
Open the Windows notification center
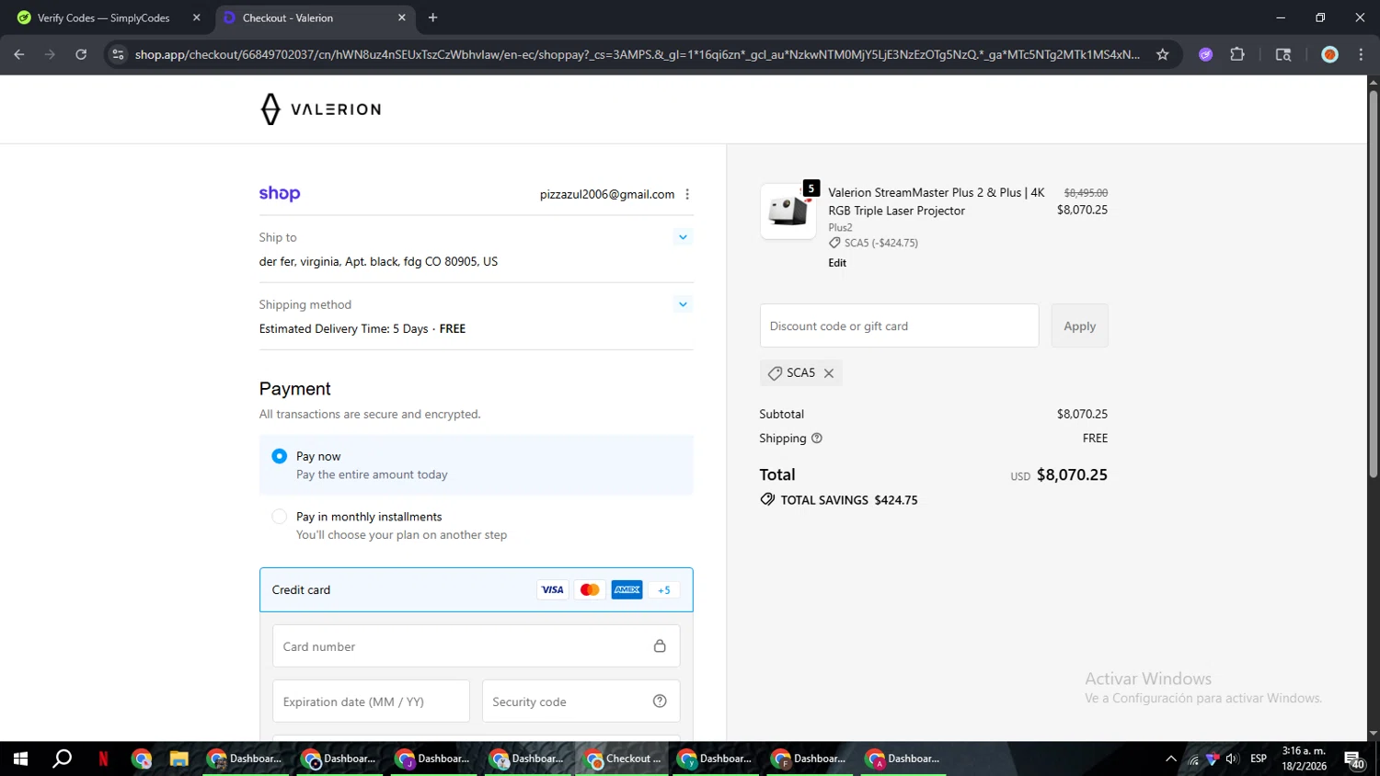point(1354,759)
